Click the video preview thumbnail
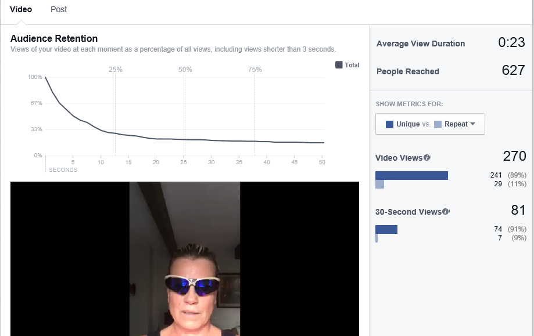Viewport: 534px width, 336px height. pos(185,259)
